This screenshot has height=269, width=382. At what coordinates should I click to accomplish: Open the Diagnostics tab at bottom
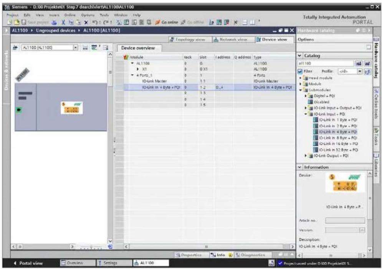click(x=253, y=255)
